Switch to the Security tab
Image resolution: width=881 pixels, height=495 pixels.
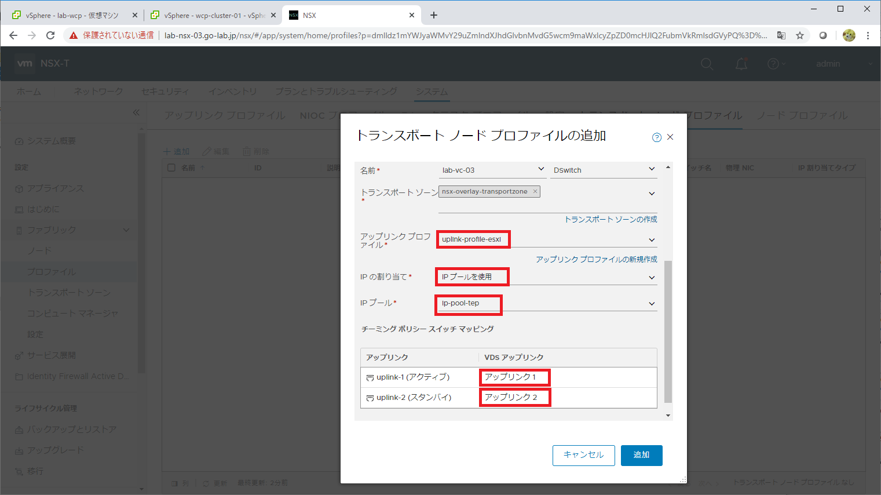[x=165, y=92]
